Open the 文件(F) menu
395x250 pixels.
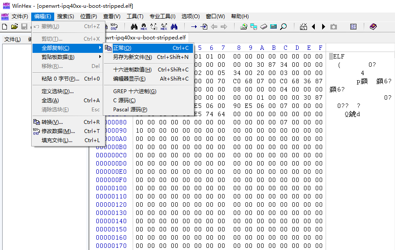[20, 16]
